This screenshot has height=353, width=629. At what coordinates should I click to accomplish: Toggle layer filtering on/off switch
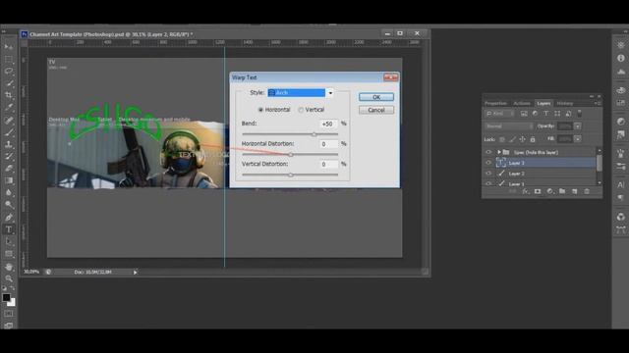tap(580, 114)
